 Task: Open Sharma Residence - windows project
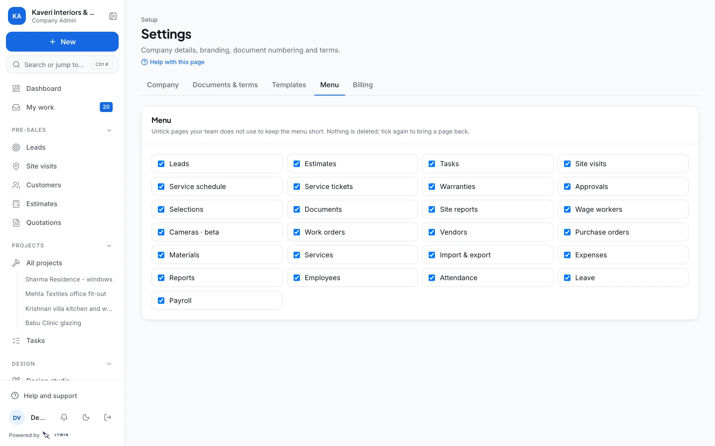tap(69, 279)
